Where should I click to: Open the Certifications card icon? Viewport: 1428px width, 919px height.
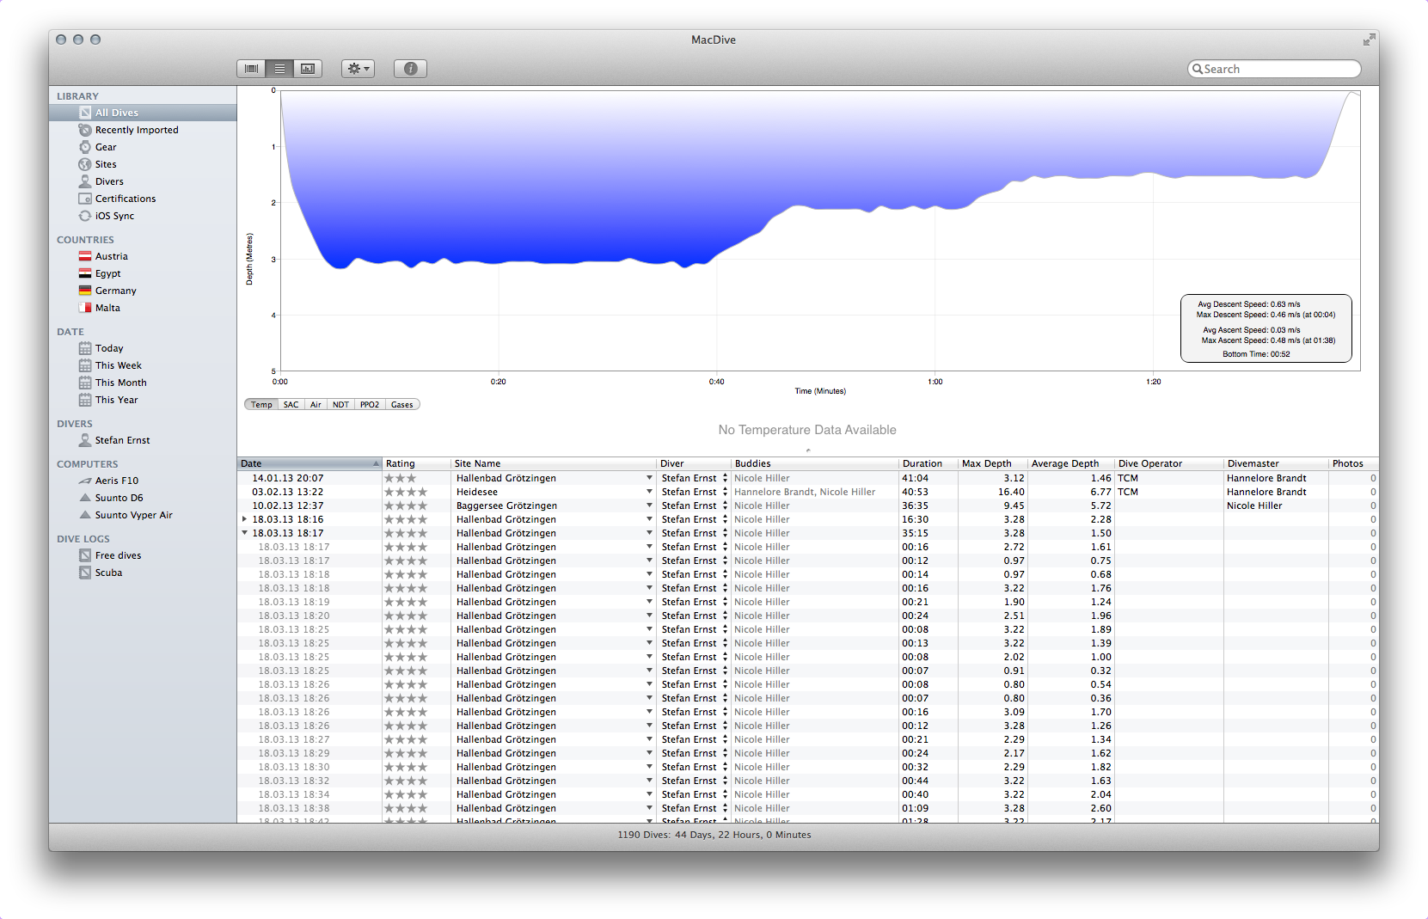pyautogui.click(x=85, y=199)
